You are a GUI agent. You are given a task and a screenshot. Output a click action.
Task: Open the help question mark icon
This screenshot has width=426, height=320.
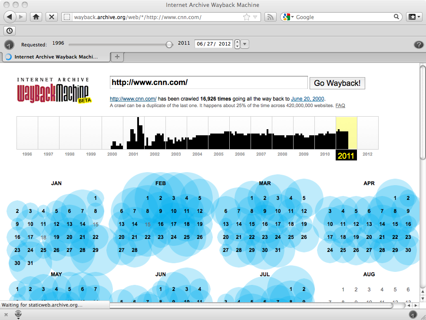coord(419,45)
